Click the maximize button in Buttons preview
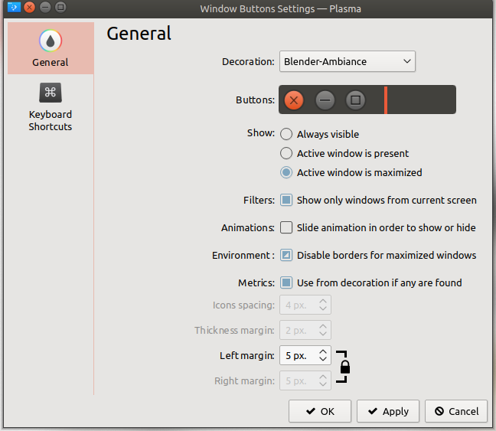 (356, 100)
